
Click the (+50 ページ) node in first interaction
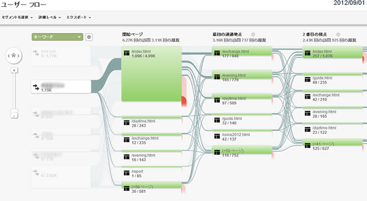242,152
